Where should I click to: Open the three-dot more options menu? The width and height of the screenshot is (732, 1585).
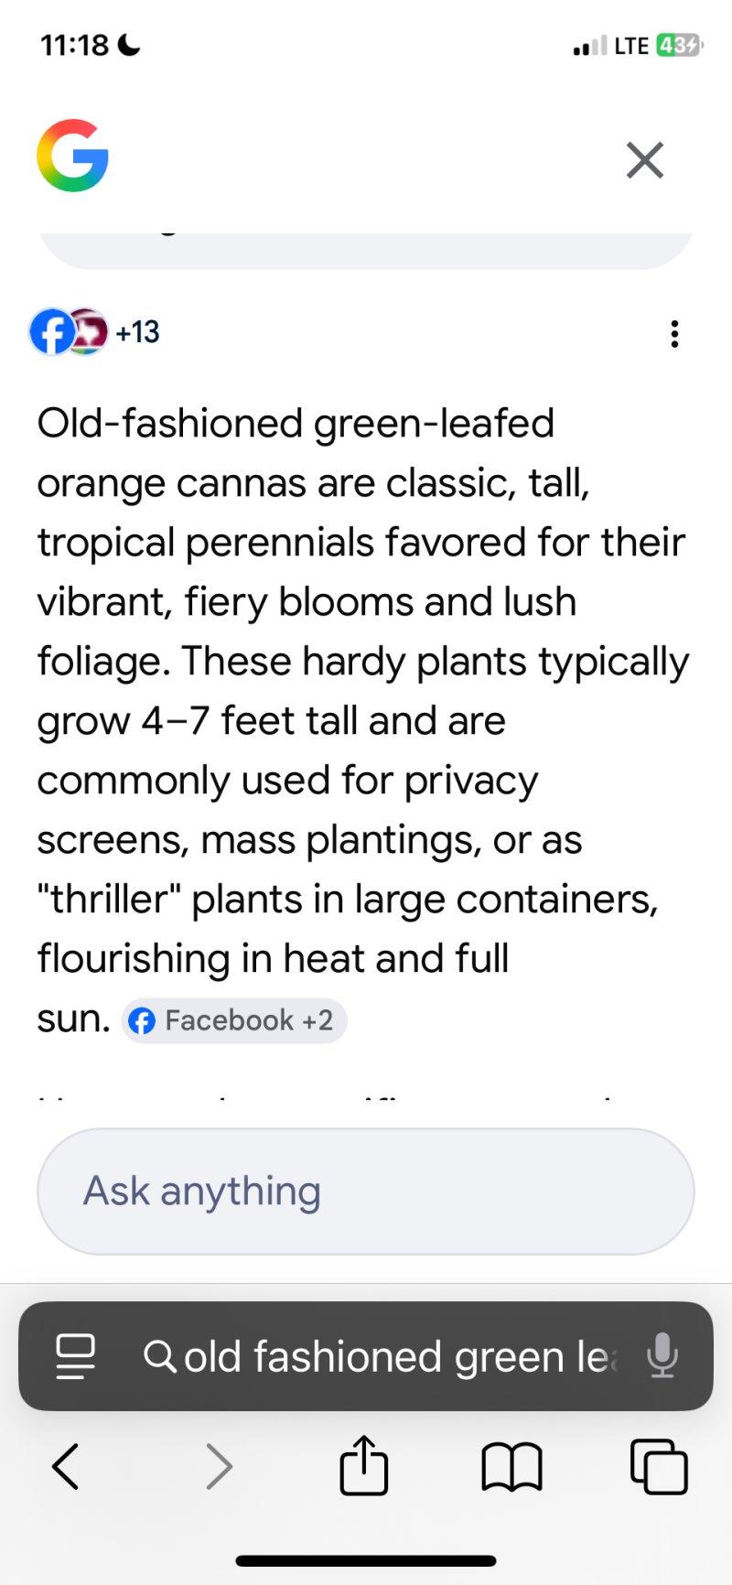674,334
